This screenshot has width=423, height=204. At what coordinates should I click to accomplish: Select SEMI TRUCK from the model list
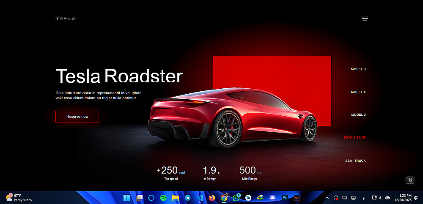355,160
